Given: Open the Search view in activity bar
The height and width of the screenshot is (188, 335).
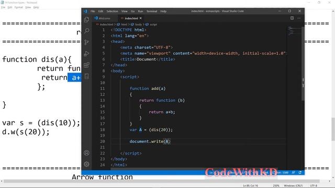Looking at the screenshot, I should pyautogui.click(x=86, y=31).
